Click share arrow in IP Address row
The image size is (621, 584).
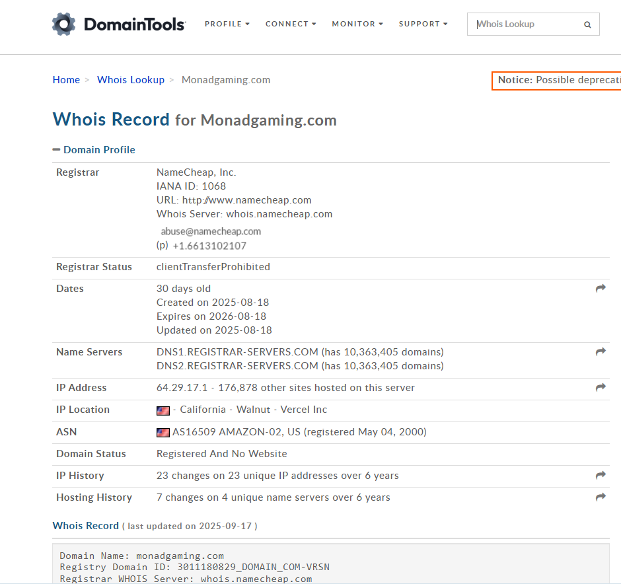tap(601, 387)
